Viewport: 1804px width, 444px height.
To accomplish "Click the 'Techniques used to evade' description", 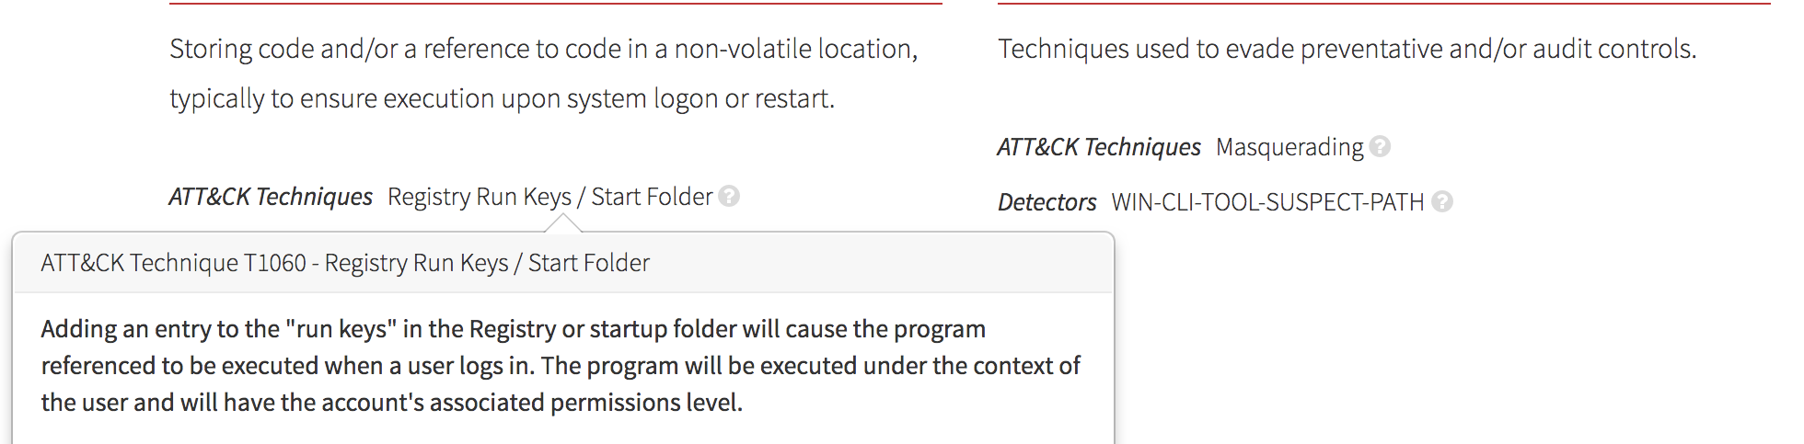I will (1347, 49).
